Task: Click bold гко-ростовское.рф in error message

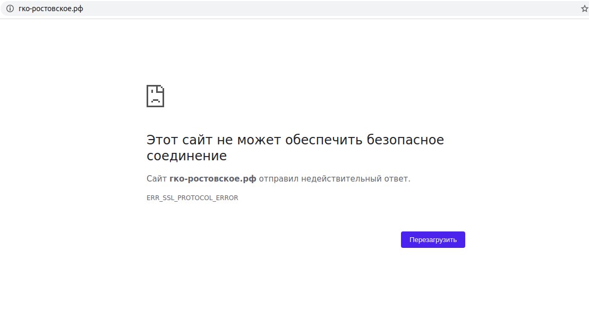Action: click(x=212, y=179)
